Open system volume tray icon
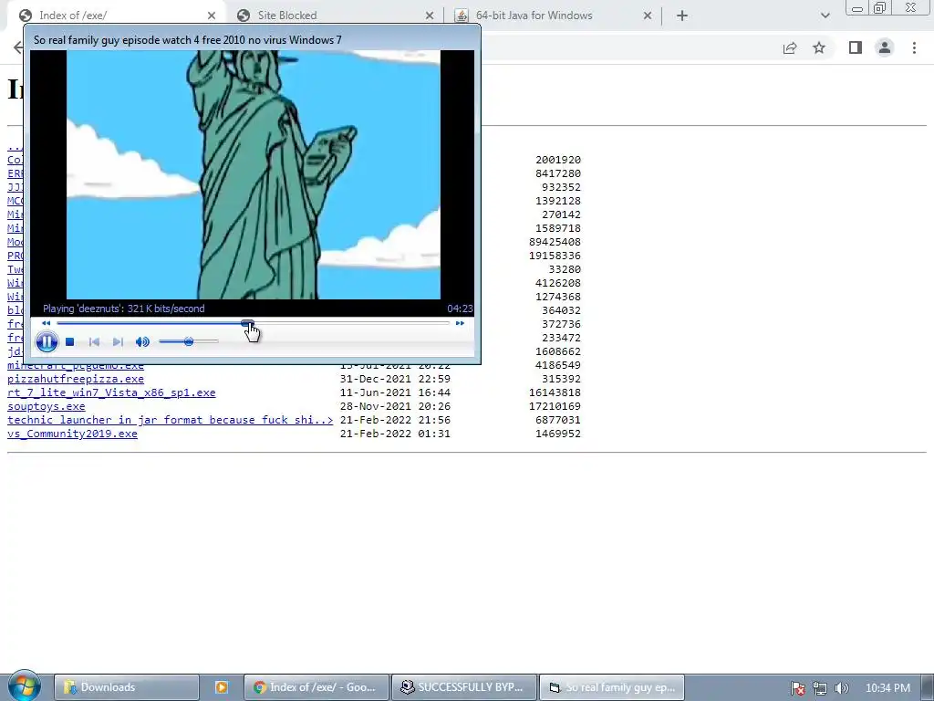The height and width of the screenshot is (701, 934). [x=842, y=688]
